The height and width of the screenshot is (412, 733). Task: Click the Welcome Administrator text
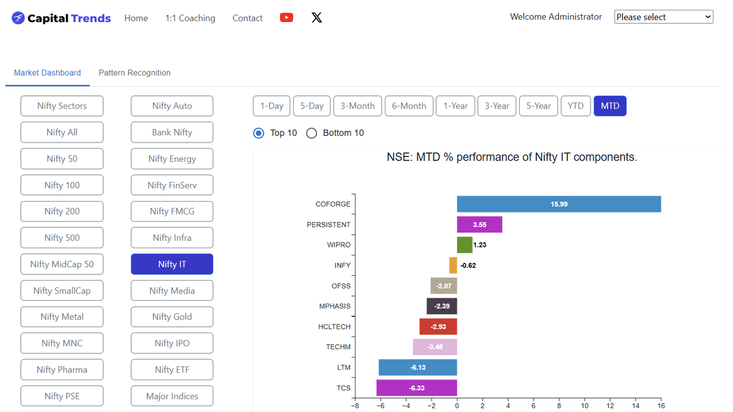coord(556,17)
